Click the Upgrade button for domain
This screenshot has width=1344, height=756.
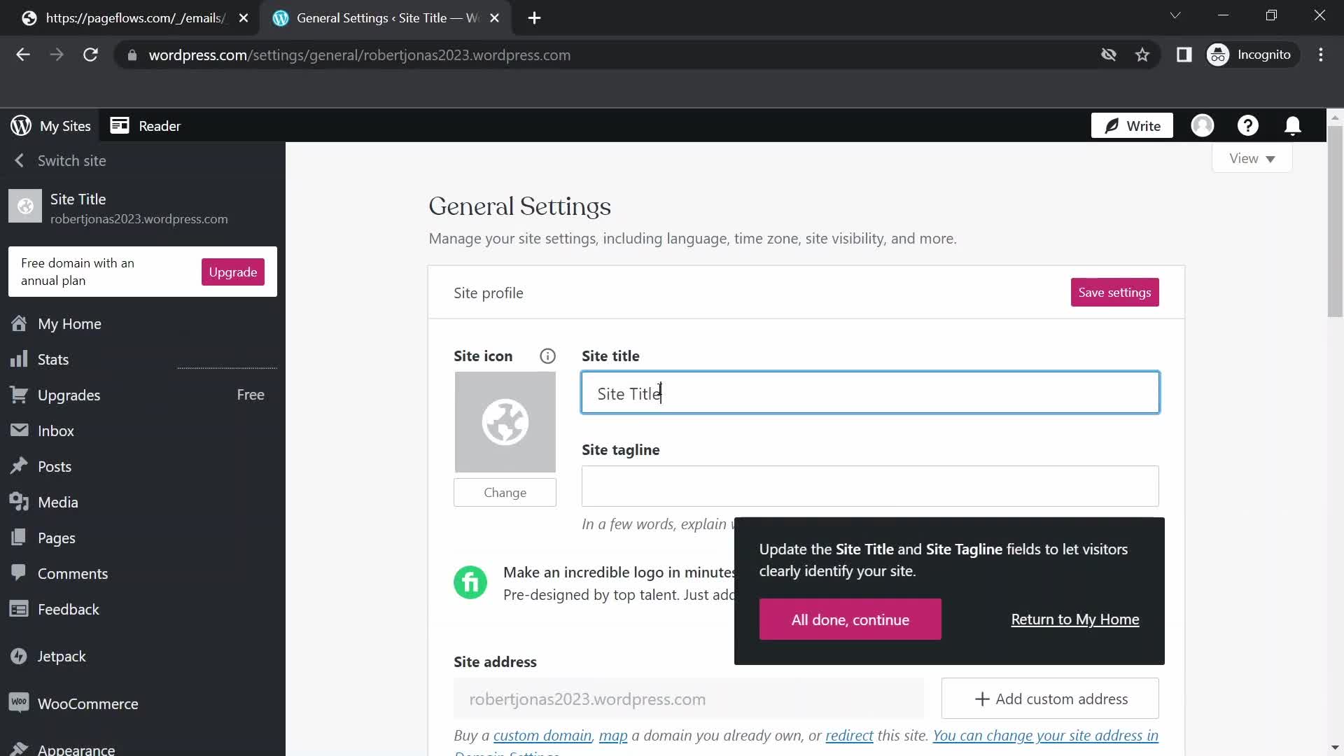pos(234,272)
